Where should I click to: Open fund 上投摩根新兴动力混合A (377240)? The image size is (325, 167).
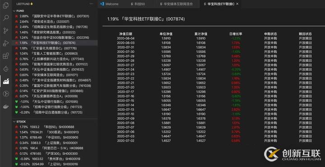pos(55,59)
